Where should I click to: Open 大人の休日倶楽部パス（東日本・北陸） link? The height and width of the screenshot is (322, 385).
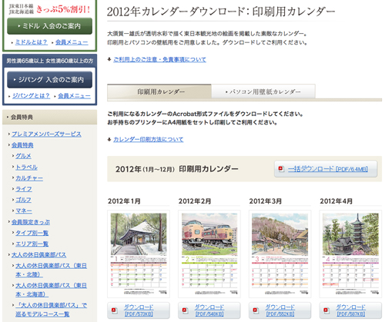click(51, 270)
